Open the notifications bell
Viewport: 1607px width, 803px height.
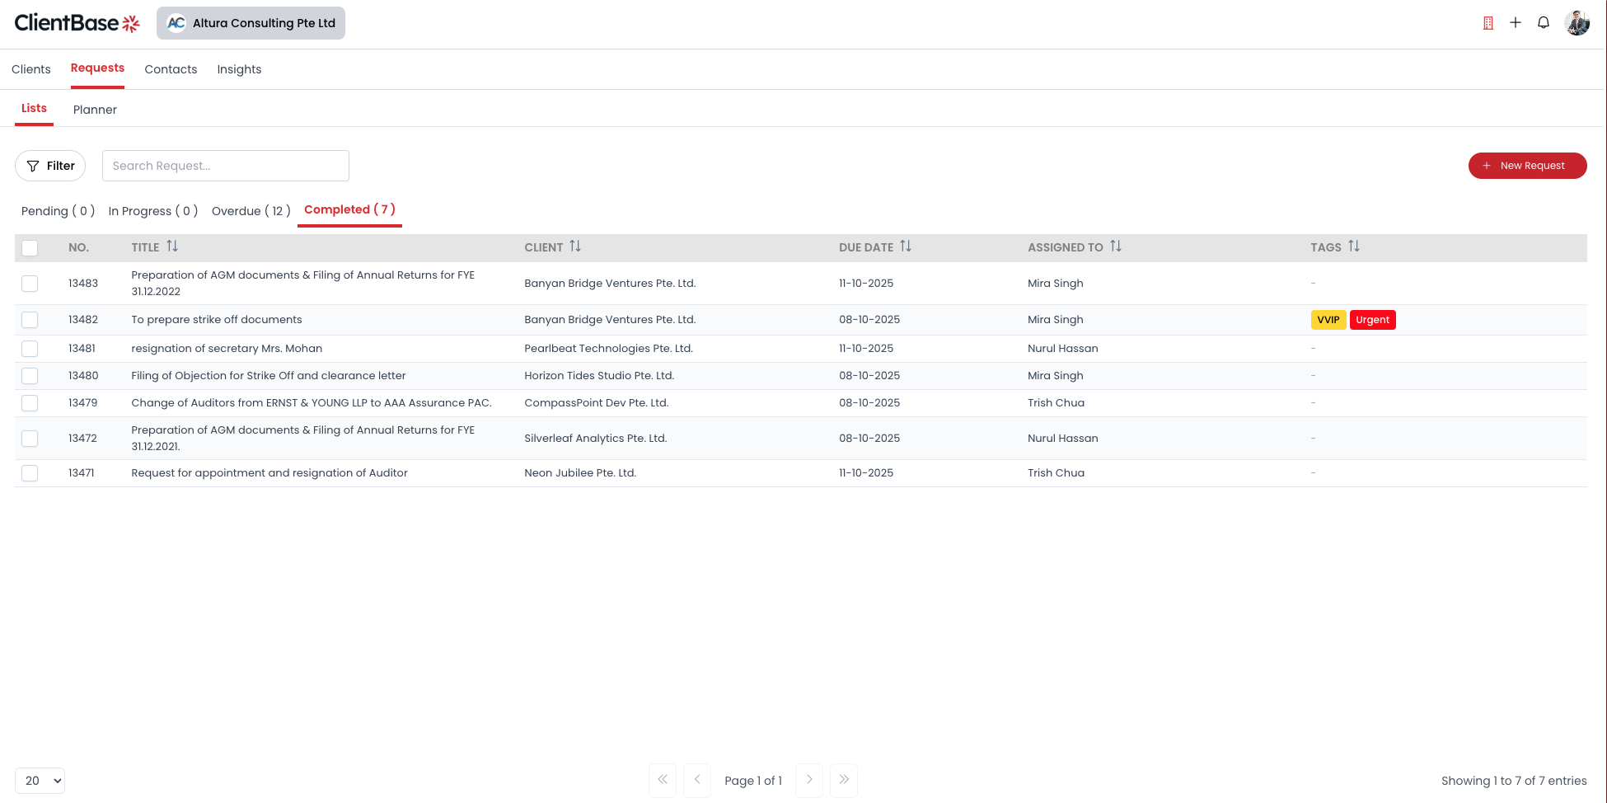[1543, 22]
